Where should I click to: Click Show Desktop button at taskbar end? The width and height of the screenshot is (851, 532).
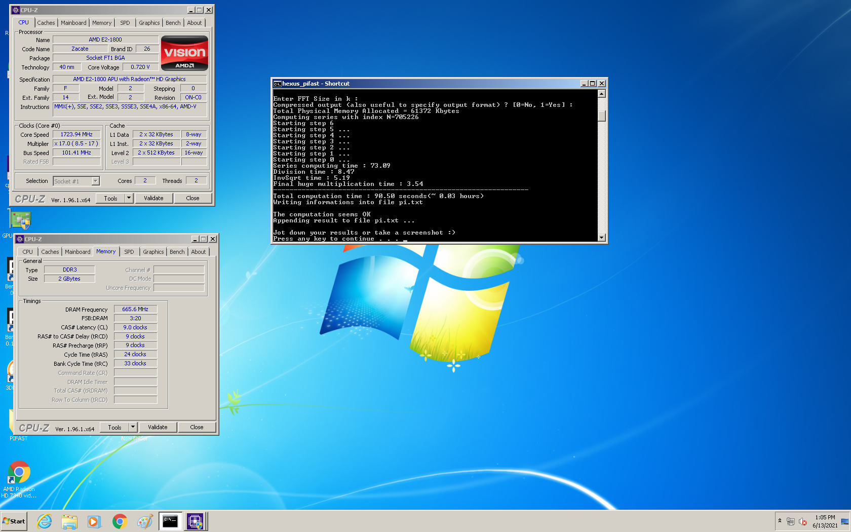pos(845,521)
